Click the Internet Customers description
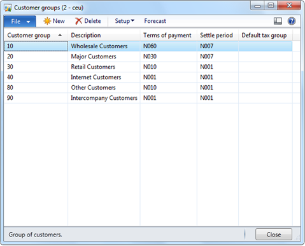Viewport: 305px width, 246px height. [x=96, y=77]
